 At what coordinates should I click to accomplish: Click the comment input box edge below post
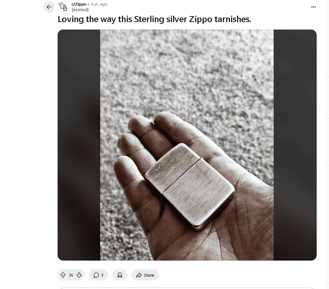(x=187, y=288)
